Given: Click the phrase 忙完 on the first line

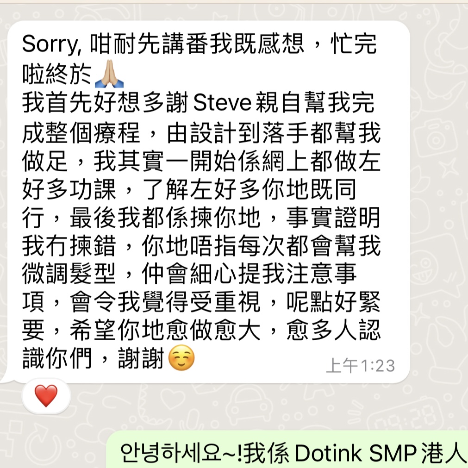Looking at the screenshot, I should [354, 44].
